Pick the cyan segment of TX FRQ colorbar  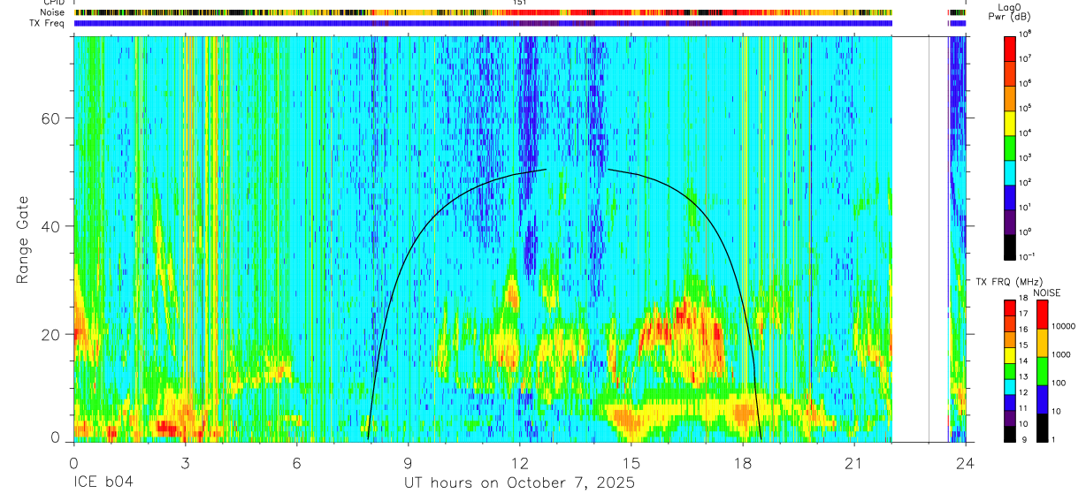click(1009, 386)
